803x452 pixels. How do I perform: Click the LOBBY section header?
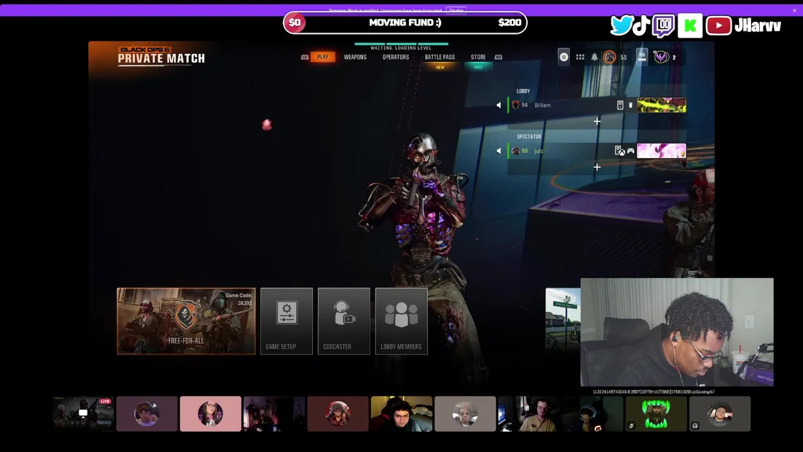tap(523, 91)
